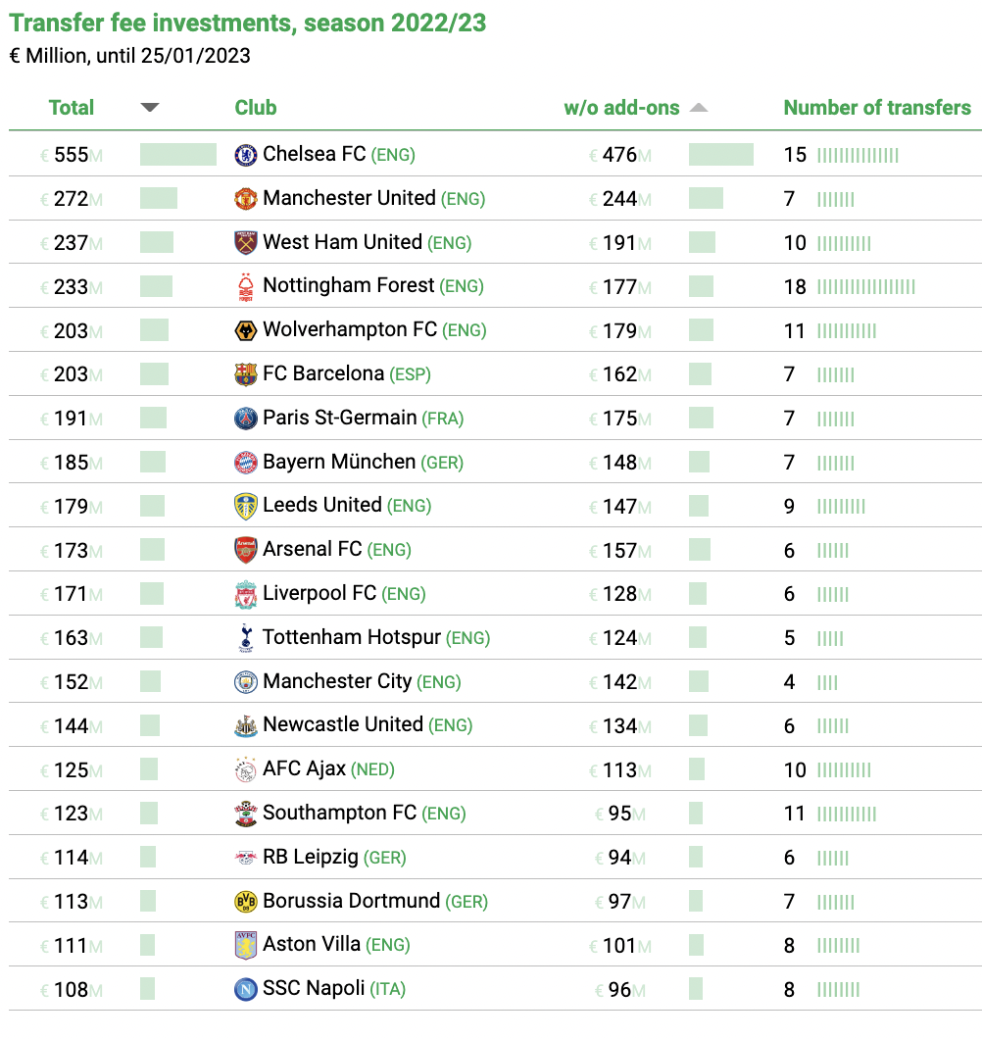Select the Bayern München crest
Viewport: 982px width, 1039px height.
(246, 463)
